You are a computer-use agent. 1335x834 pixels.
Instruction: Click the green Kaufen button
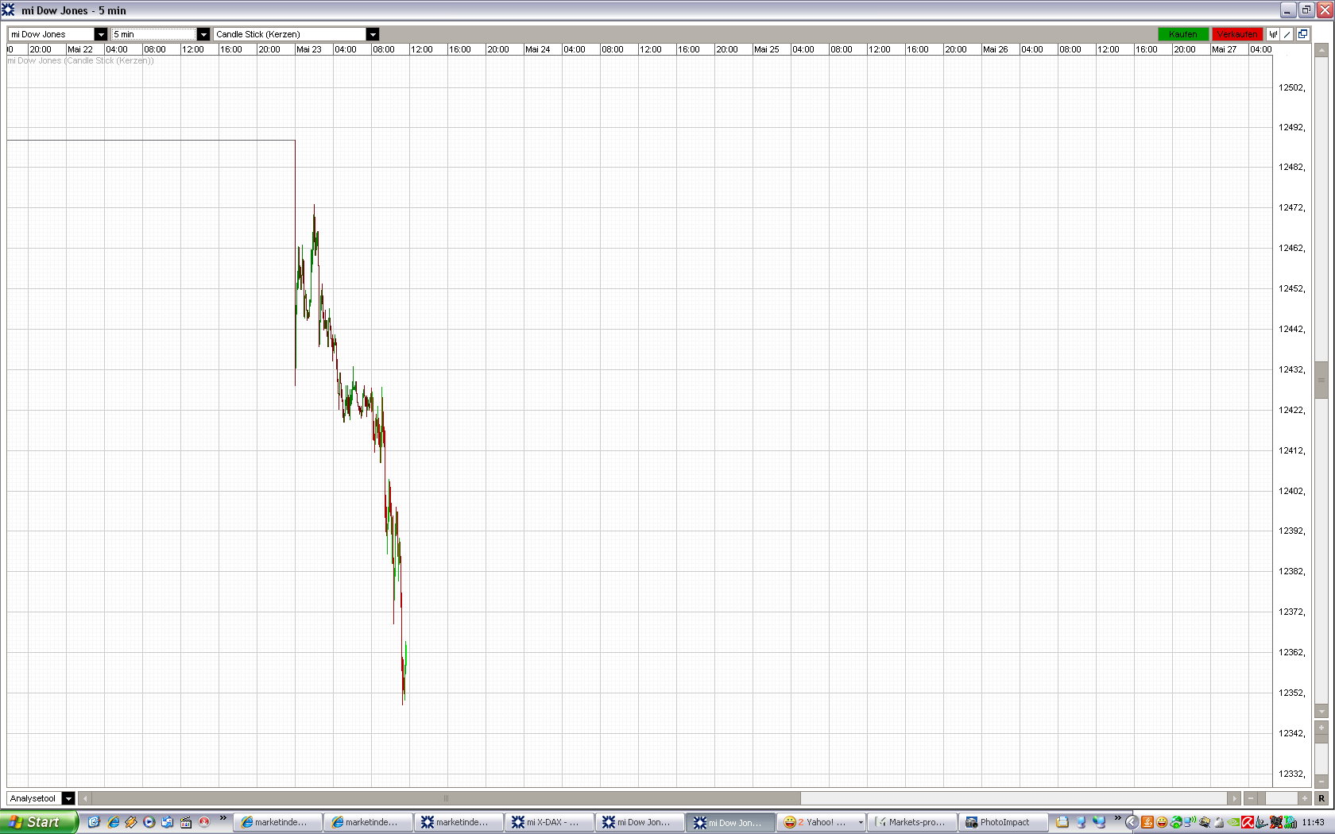point(1182,34)
